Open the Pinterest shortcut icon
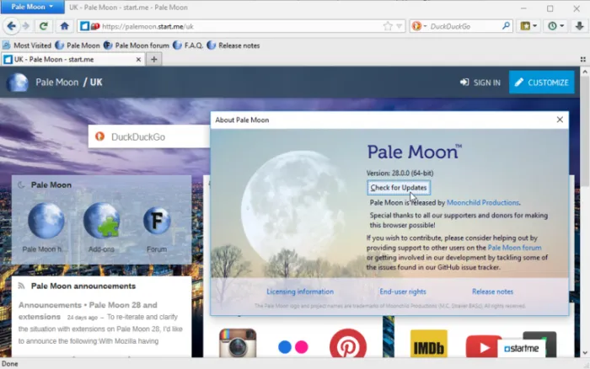590x369 pixels. pyautogui.click(x=348, y=344)
